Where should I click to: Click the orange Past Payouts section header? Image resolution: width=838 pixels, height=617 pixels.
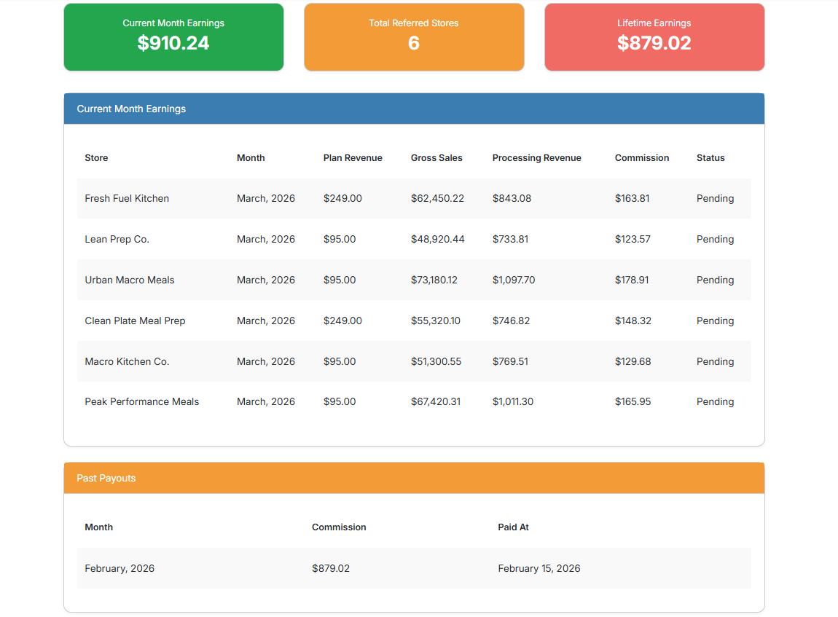click(x=414, y=478)
